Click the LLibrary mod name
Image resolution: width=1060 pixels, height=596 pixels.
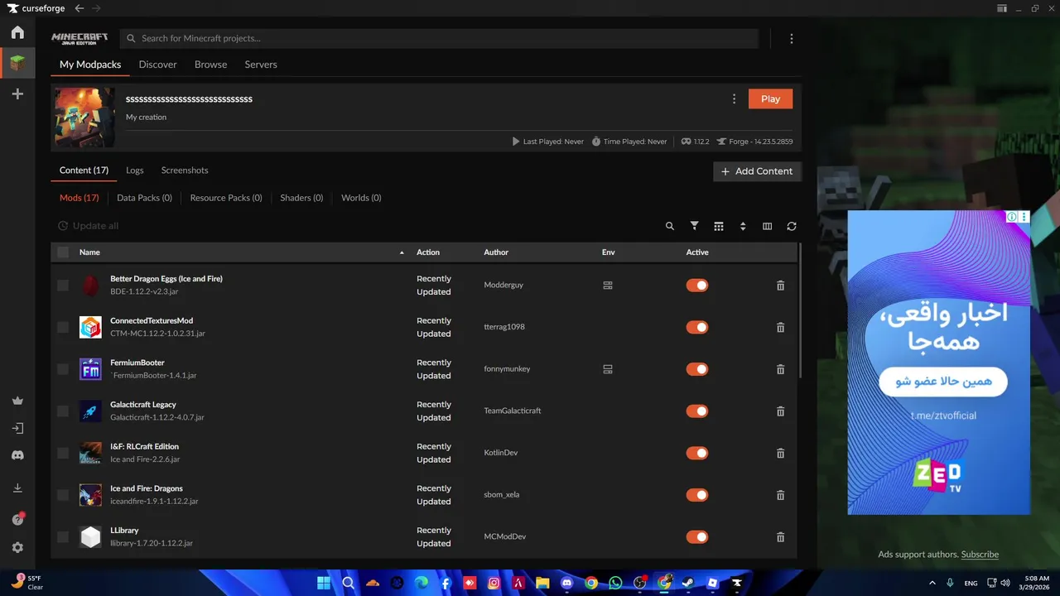pos(124,531)
